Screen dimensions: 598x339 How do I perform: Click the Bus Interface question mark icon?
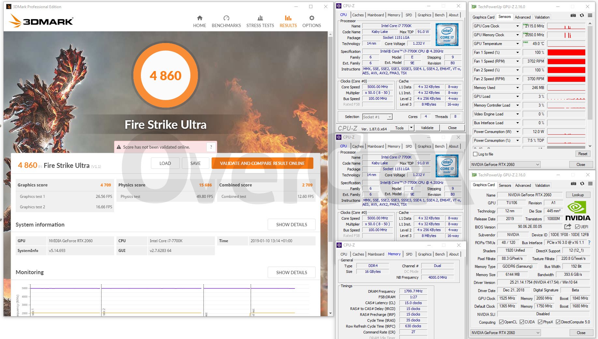coord(589,243)
